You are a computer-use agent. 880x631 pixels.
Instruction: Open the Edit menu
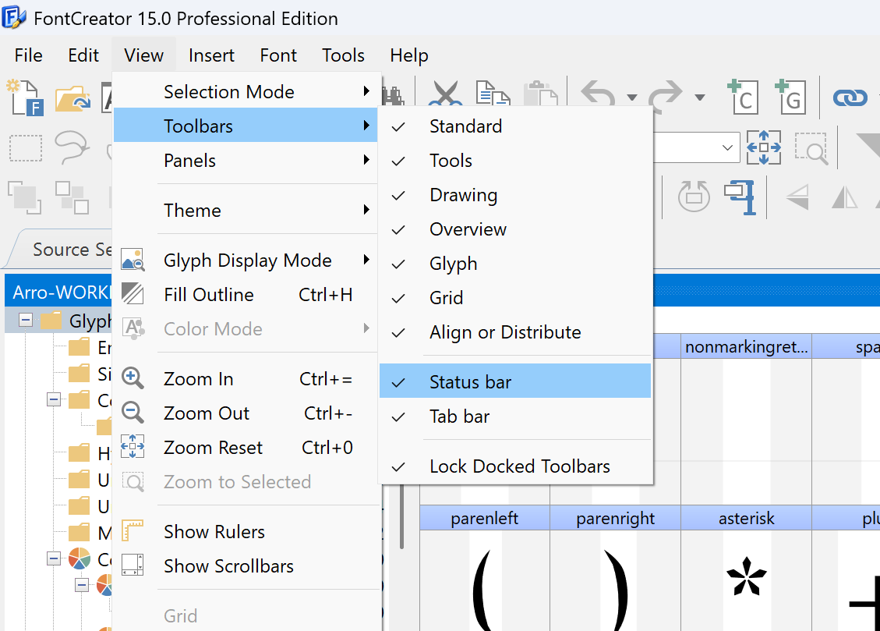pyautogui.click(x=83, y=55)
